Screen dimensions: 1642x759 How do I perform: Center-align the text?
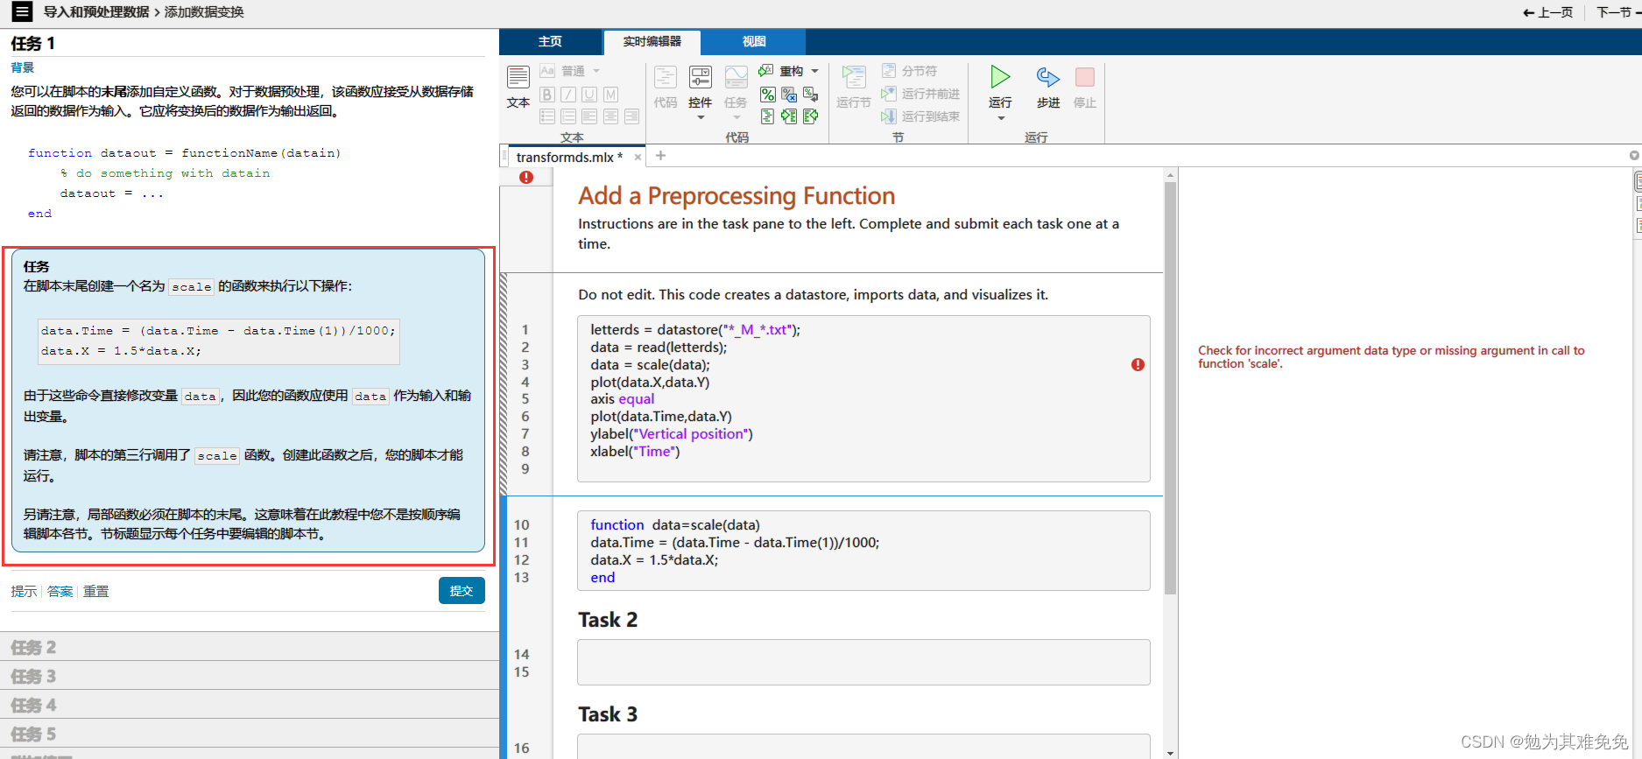tap(610, 116)
